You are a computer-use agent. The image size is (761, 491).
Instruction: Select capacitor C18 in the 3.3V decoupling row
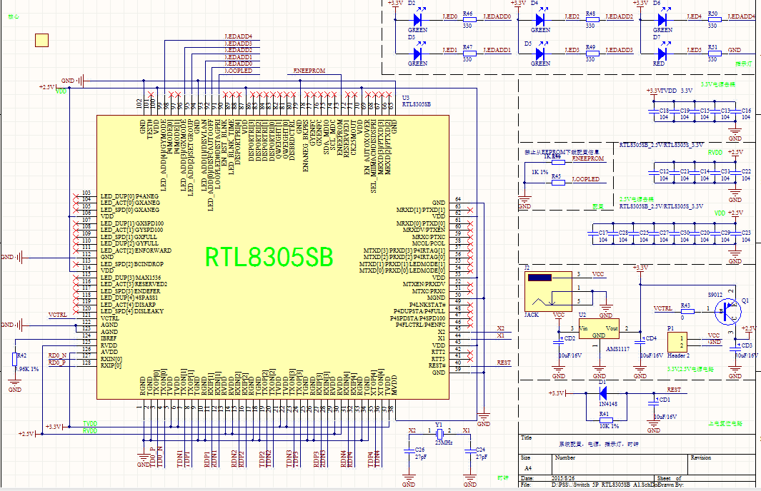(x=654, y=111)
